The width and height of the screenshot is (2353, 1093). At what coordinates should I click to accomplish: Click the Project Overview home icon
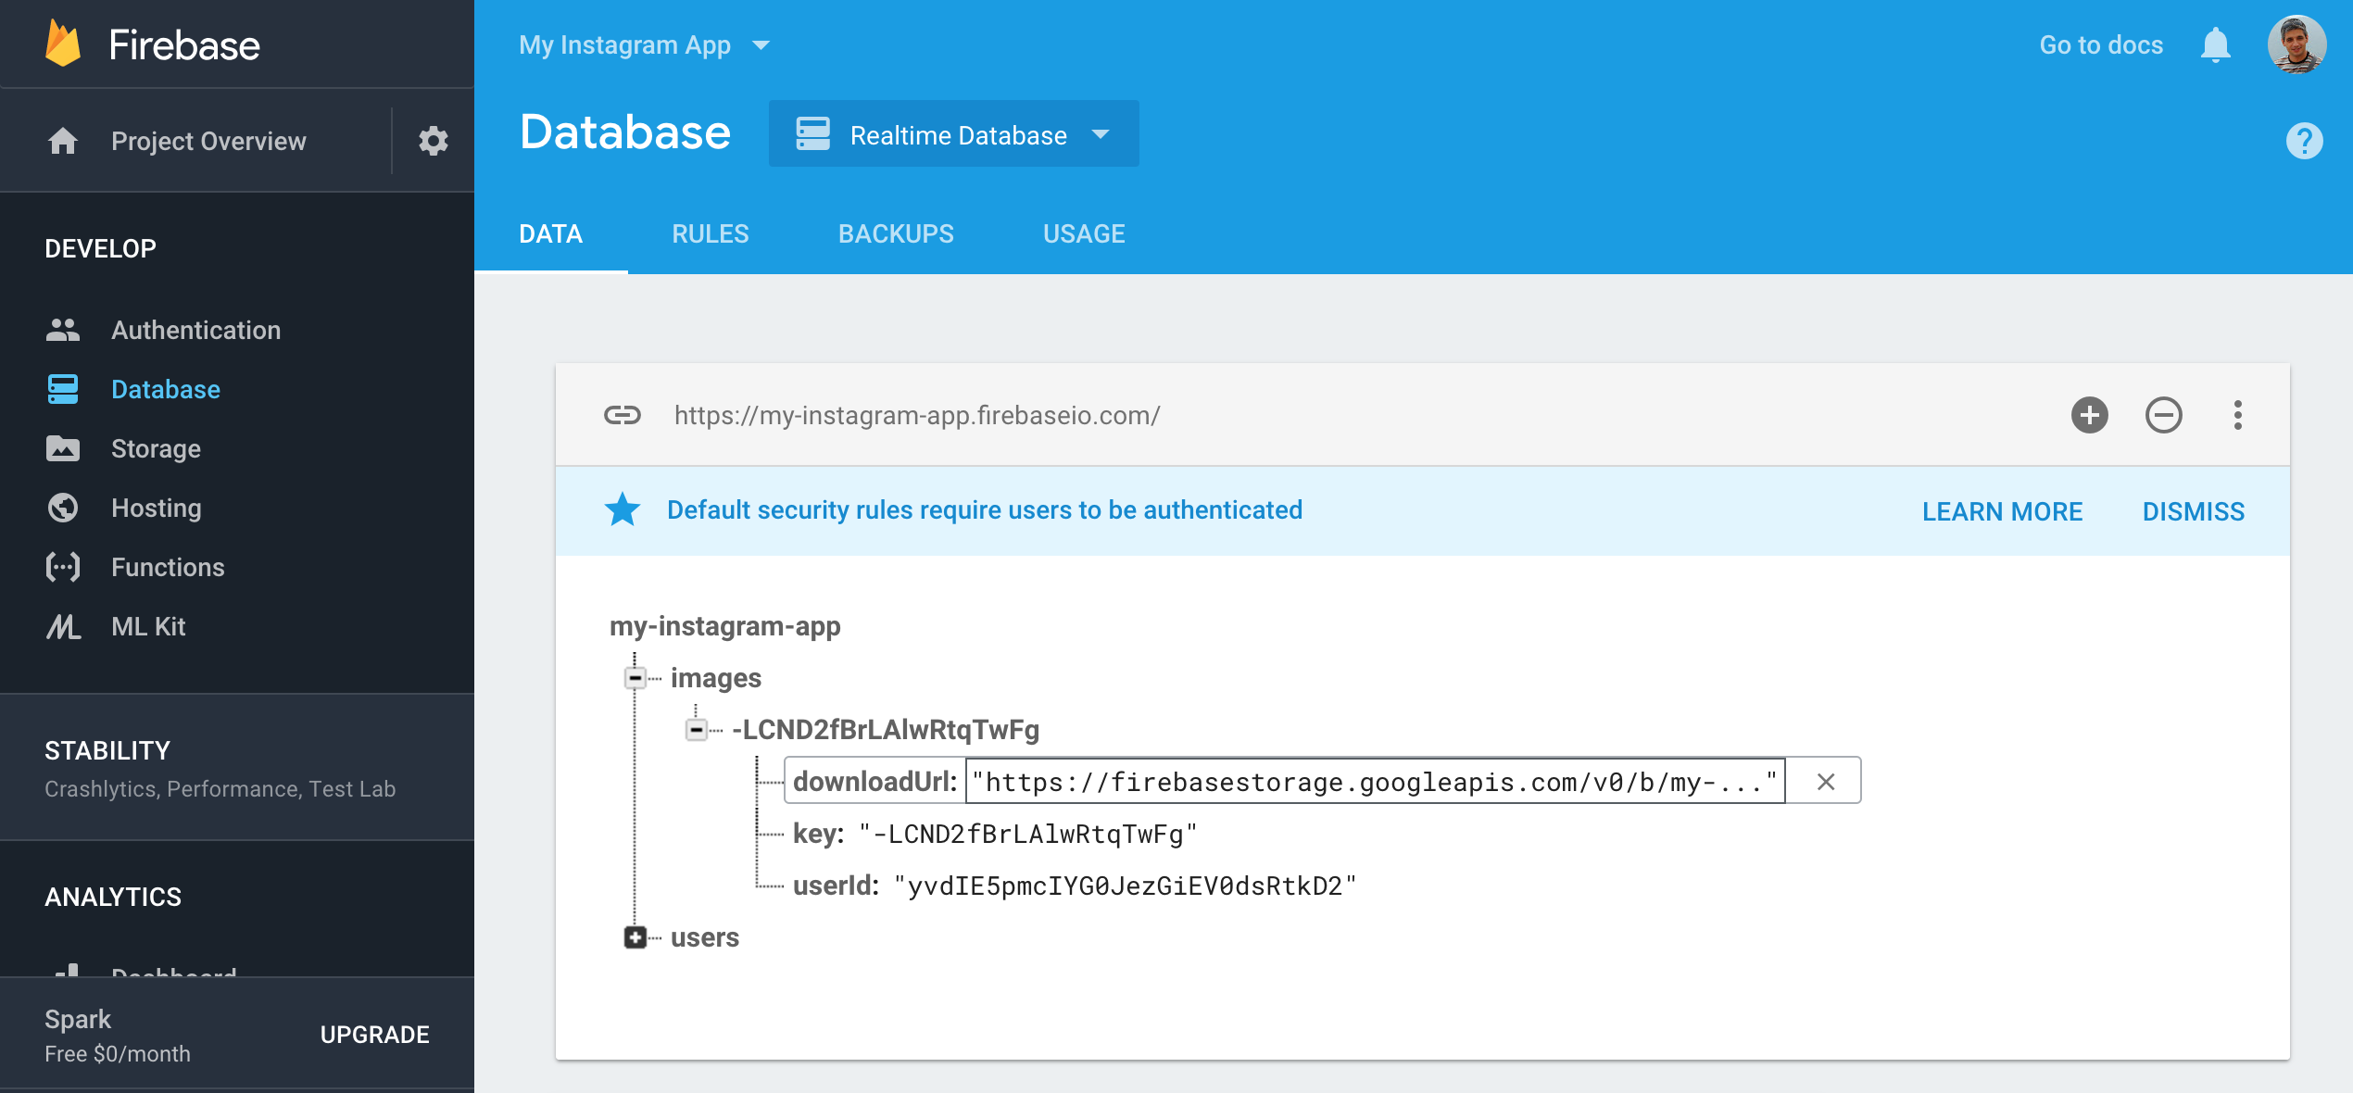click(x=63, y=141)
